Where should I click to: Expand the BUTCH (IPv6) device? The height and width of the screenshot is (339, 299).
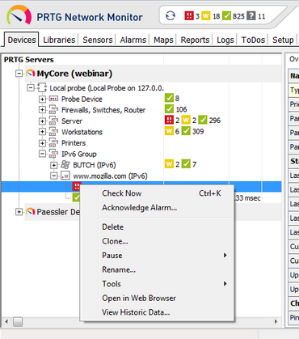tap(54, 165)
